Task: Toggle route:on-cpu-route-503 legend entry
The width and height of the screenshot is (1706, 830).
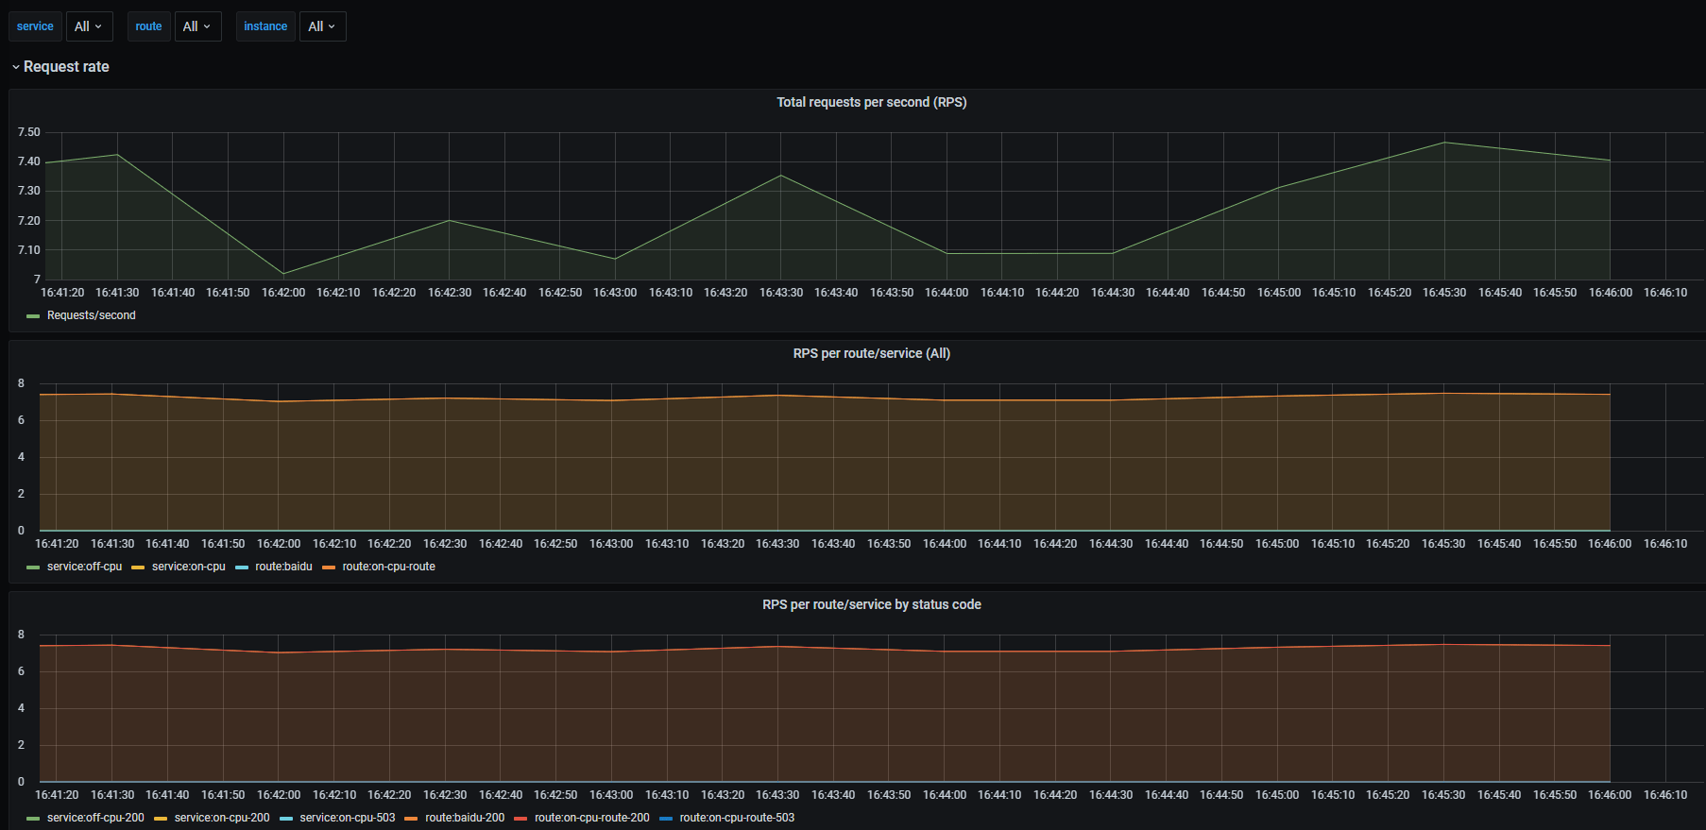Action: coord(737,818)
